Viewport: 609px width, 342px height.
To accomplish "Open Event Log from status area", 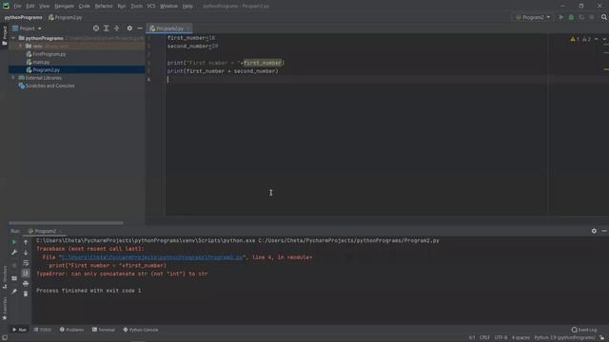I will [584, 330].
